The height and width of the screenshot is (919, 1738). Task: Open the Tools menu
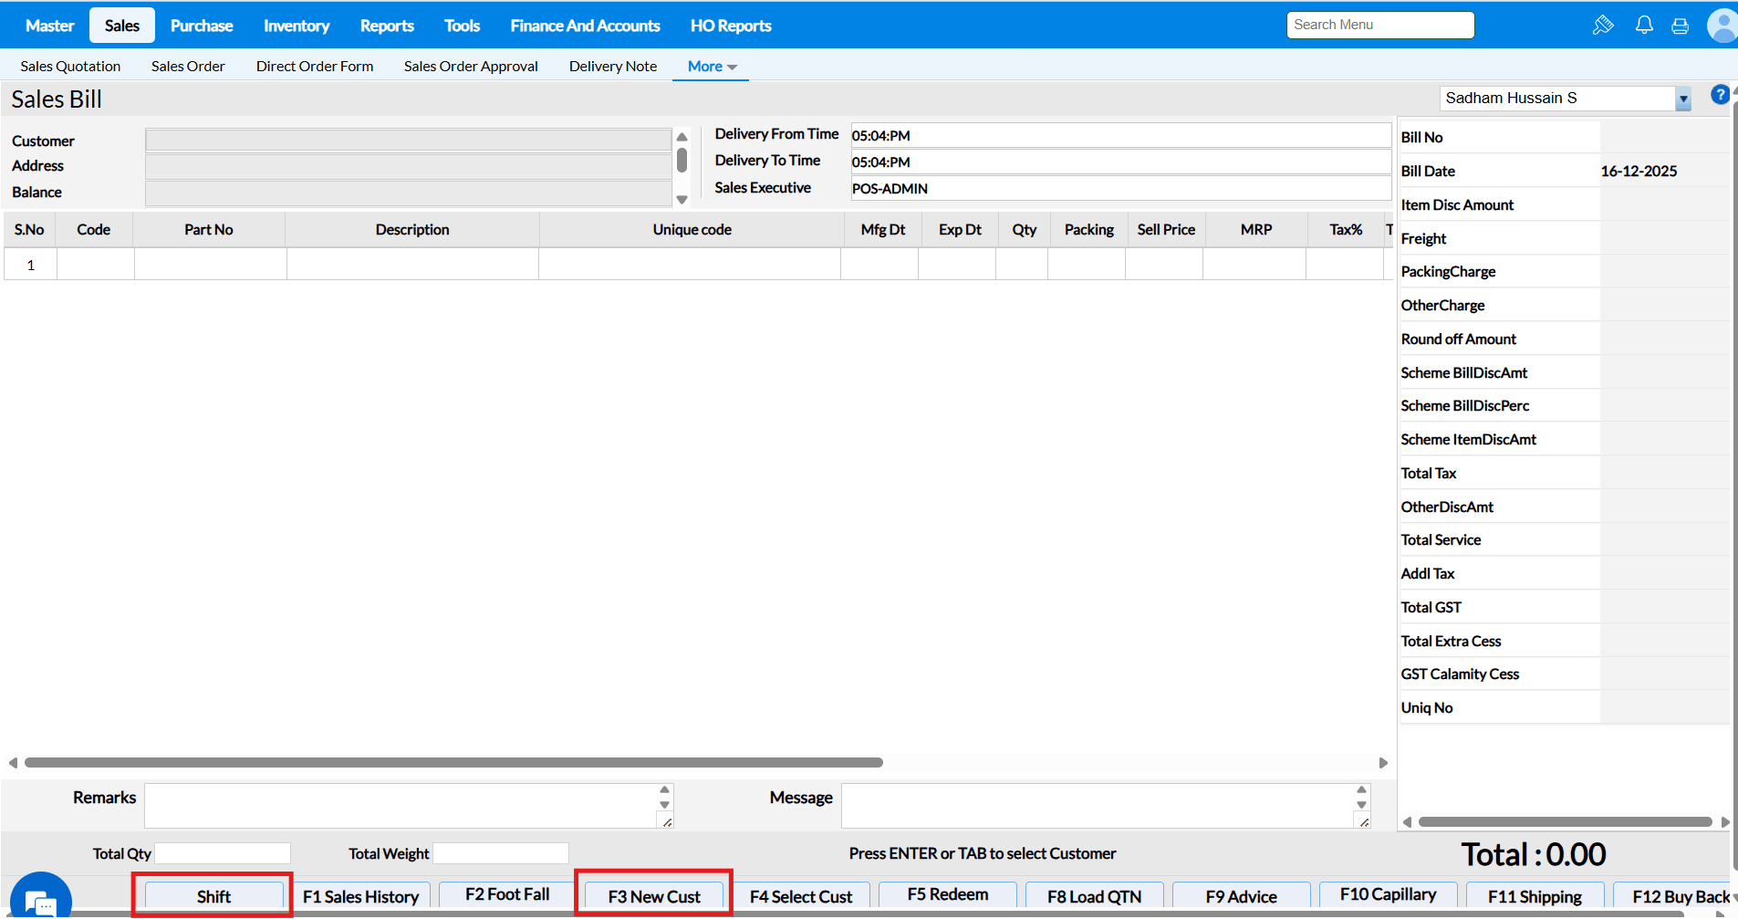click(462, 26)
